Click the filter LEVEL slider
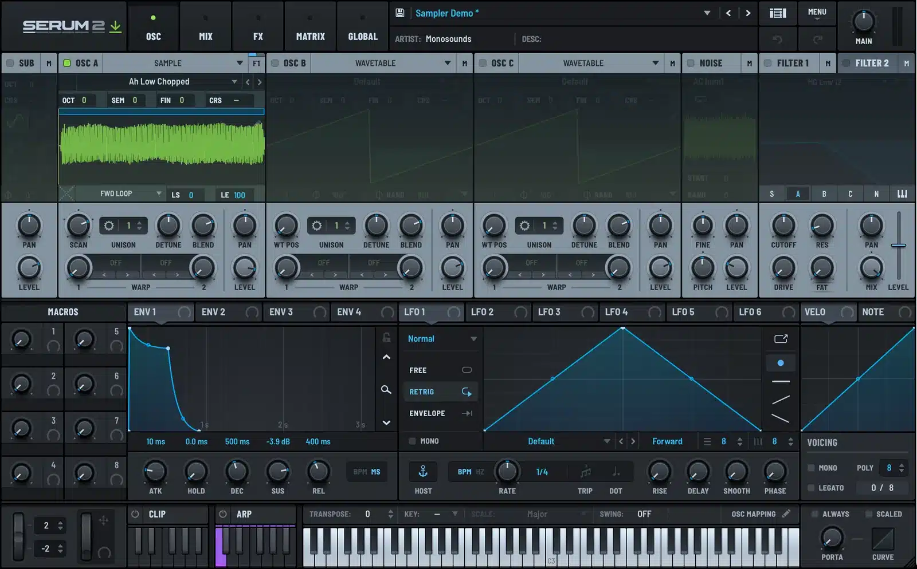The height and width of the screenshot is (569, 917). click(x=898, y=245)
